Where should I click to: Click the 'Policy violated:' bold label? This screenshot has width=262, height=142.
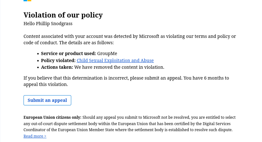point(58,60)
